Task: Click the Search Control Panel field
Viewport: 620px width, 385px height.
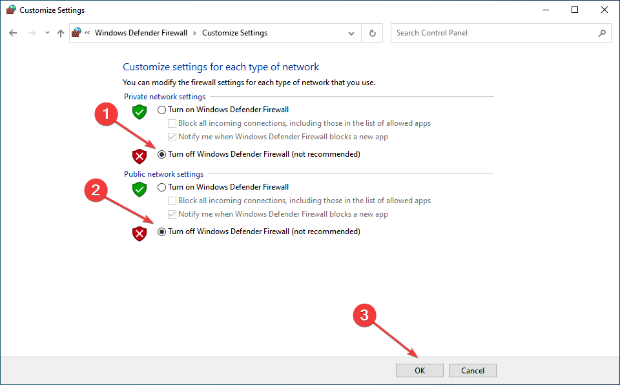Action: click(501, 33)
